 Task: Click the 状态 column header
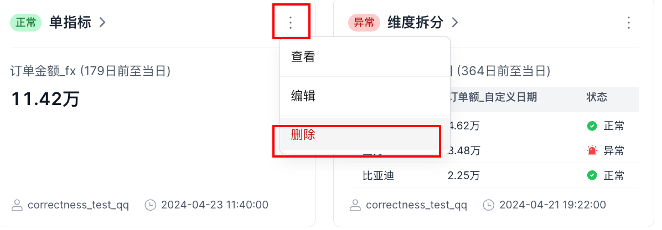click(x=597, y=97)
